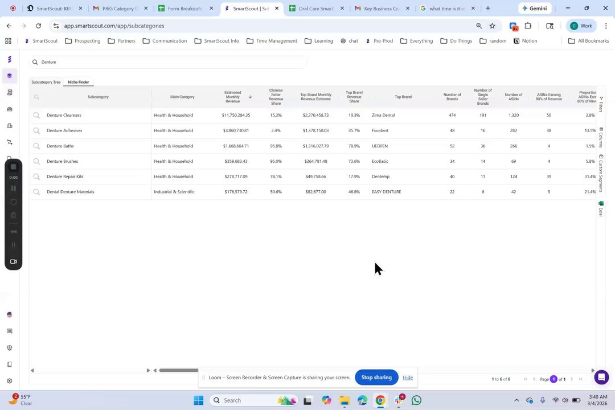
Task: Click the US flag marketplace icon
Action: click(10, 315)
